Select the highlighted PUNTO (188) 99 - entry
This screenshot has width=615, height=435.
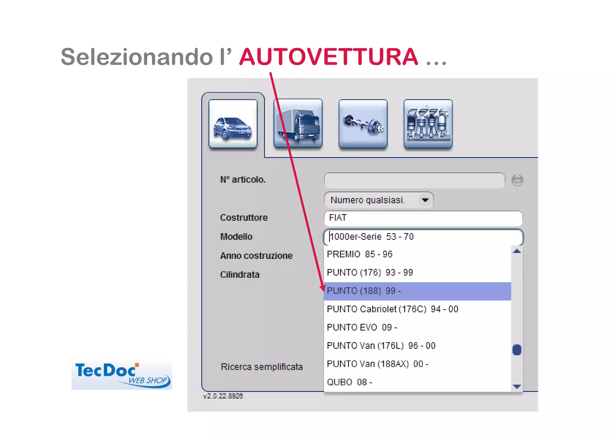[x=417, y=291]
